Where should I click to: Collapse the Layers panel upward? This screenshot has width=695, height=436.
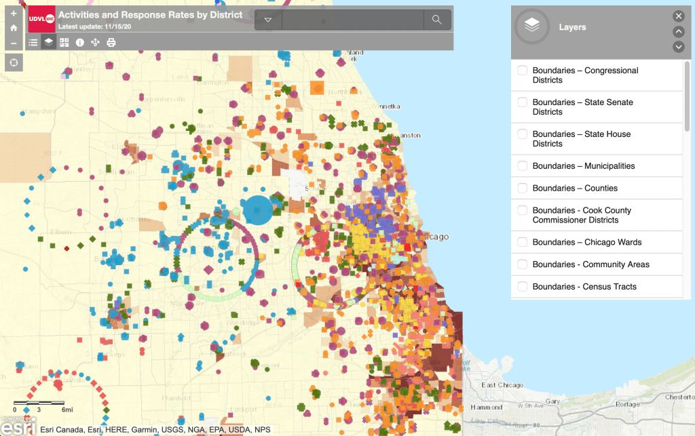(x=678, y=32)
